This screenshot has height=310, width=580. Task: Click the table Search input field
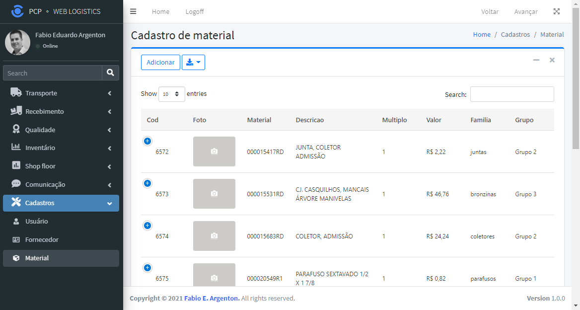pyautogui.click(x=512, y=94)
